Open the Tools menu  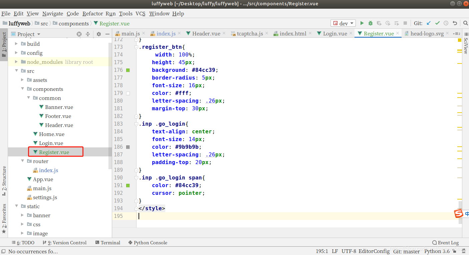click(x=126, y=13)
